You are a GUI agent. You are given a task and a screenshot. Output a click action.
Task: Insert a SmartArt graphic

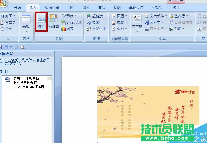coord(71,22)
